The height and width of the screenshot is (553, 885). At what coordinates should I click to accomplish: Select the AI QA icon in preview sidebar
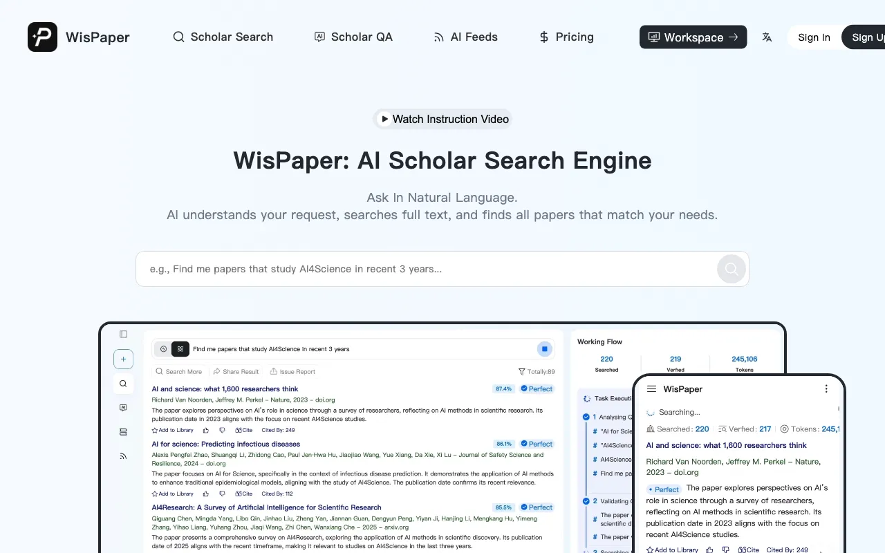point(123,408)
